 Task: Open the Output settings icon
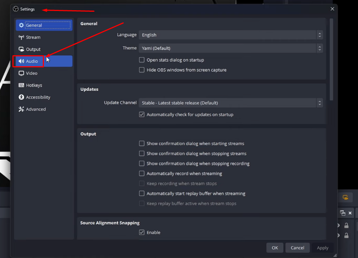click(21, 49)
